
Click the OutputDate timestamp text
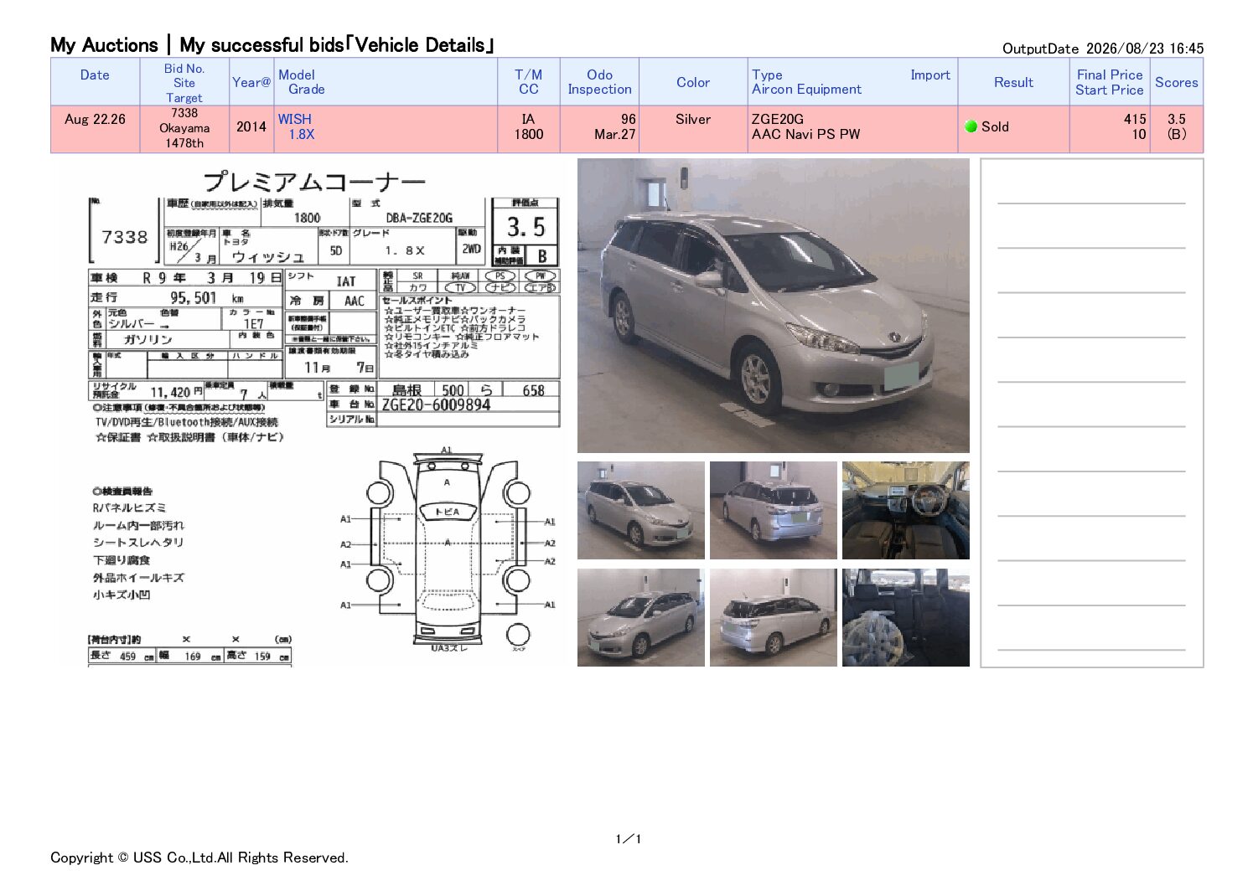[1103, 49]
